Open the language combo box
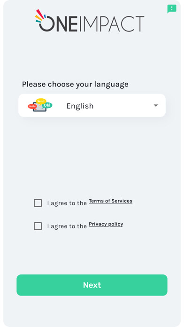 click(92, 105)
